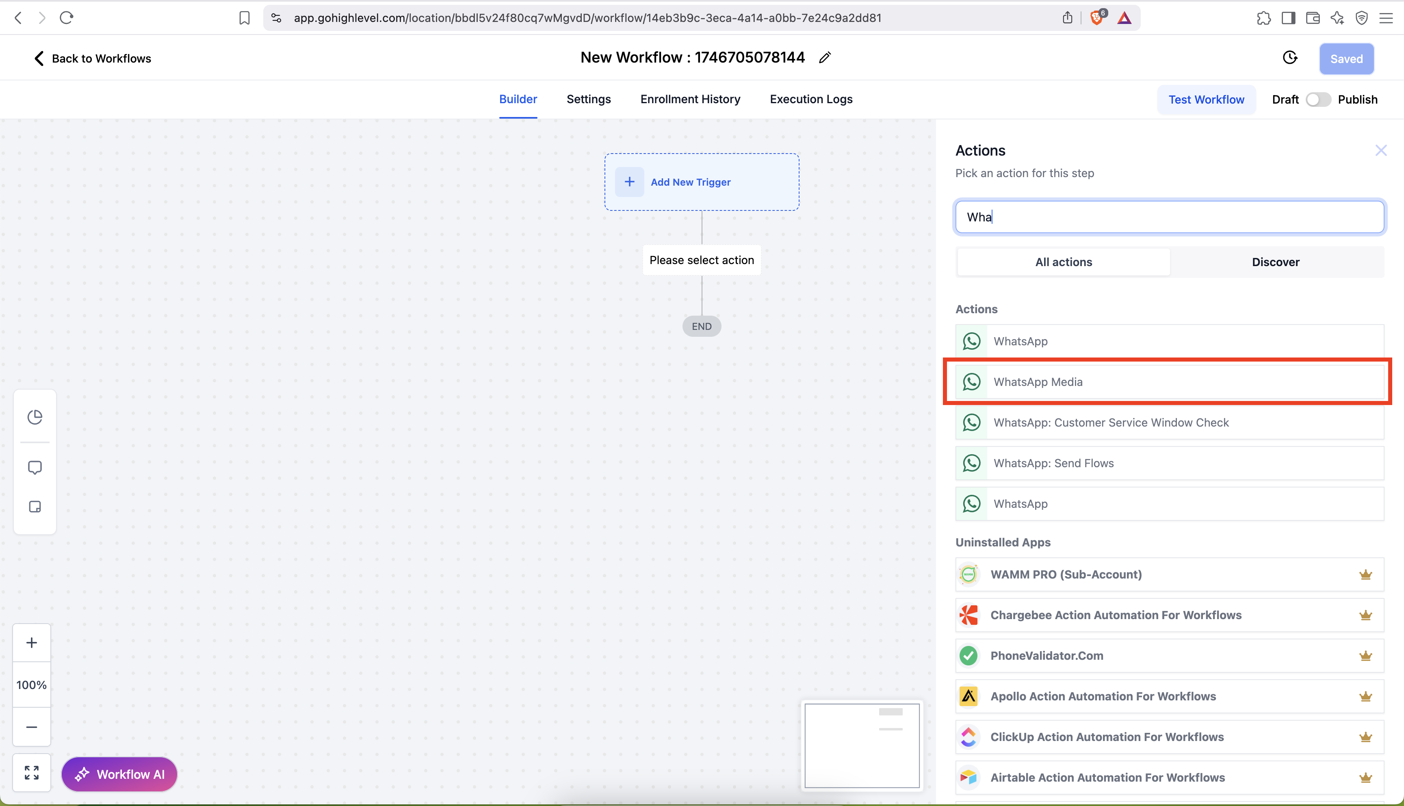Image resolution: width=1404 pixels, height=806 pixels.
Task: Zoom out the canvas with minus button
Action: pos(32,727)
